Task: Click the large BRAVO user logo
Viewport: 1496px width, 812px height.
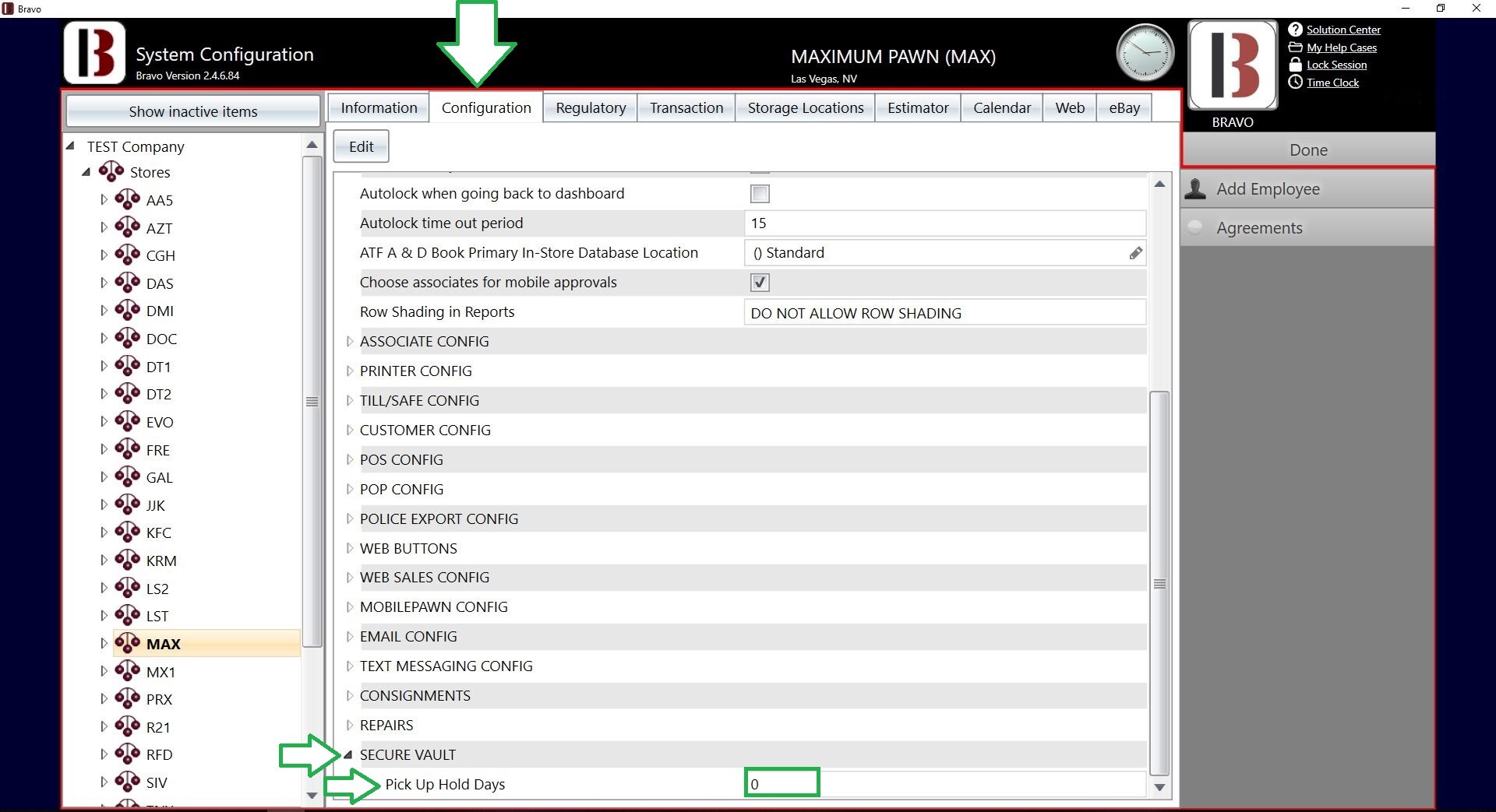Action: 1233,65
